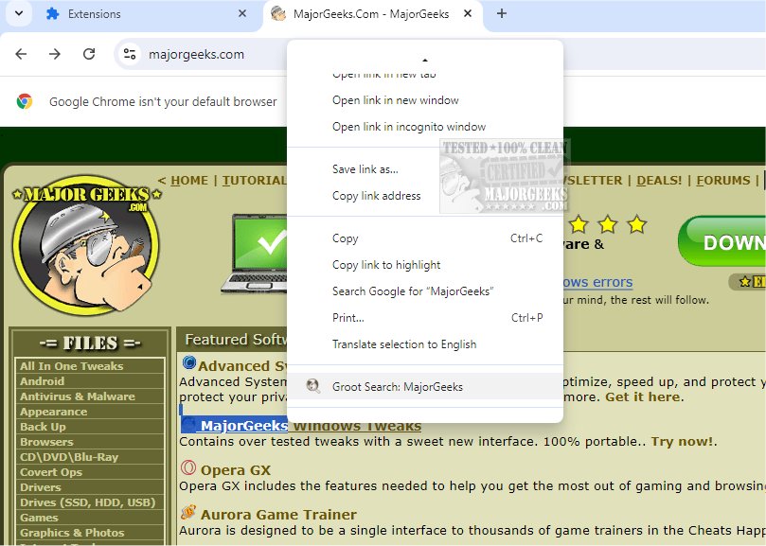Open the DEALS! navigation link

pyautogui.click(x=658, y=180)
